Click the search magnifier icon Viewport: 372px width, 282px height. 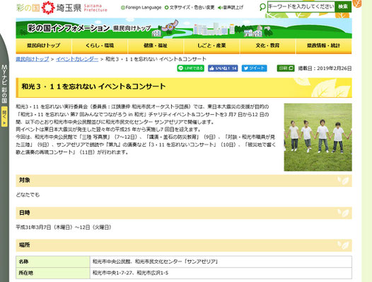(x=262, y=7)
